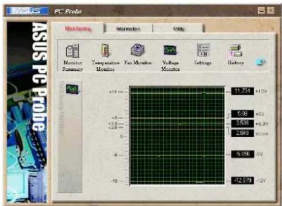Click the +12 axis label left of the graph
Screen dimensions: 282x206
(113, 92)
